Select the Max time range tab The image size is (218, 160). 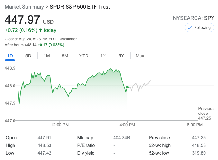[140, 56]
